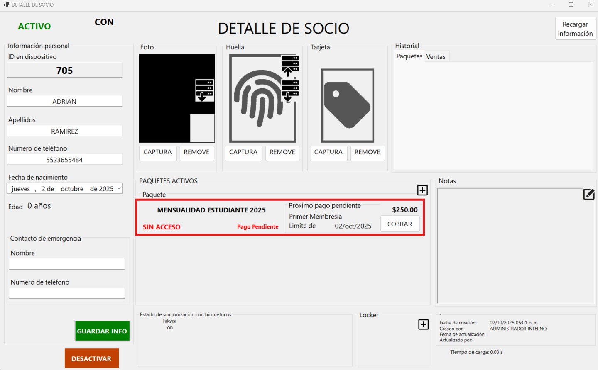
Task: Select the Paquetes history tab
Action: (x=409, y=56)
